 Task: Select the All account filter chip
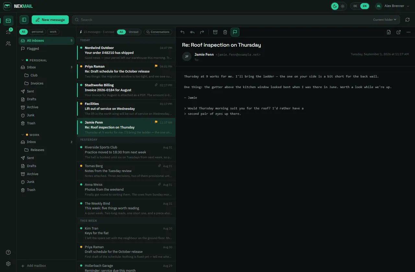tap(23, 32)
